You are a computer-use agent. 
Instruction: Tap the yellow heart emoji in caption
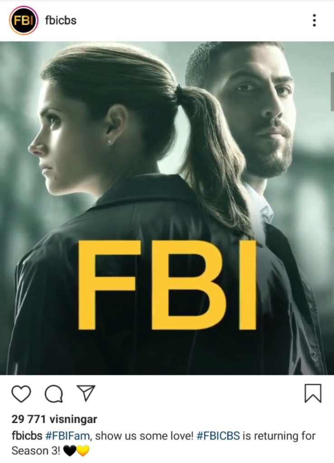(x=83, y=451)
